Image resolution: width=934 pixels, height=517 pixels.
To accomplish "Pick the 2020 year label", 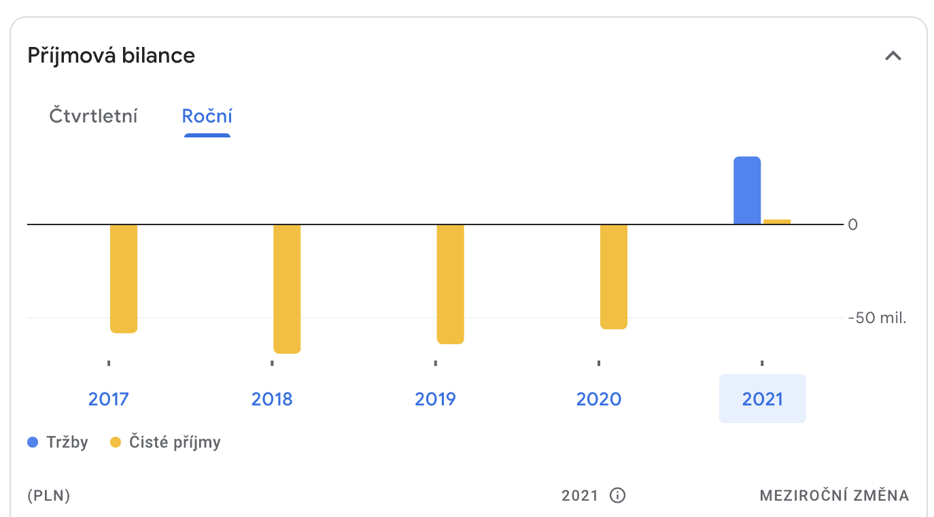I will tap(599, 399).
